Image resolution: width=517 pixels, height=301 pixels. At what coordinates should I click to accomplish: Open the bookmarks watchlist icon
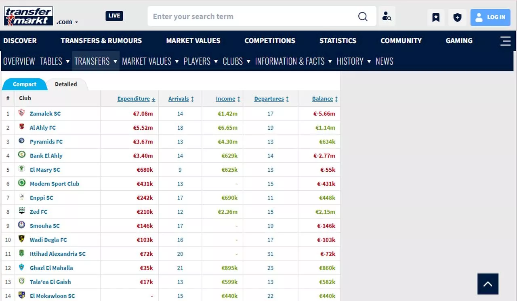tap(436, 17)
